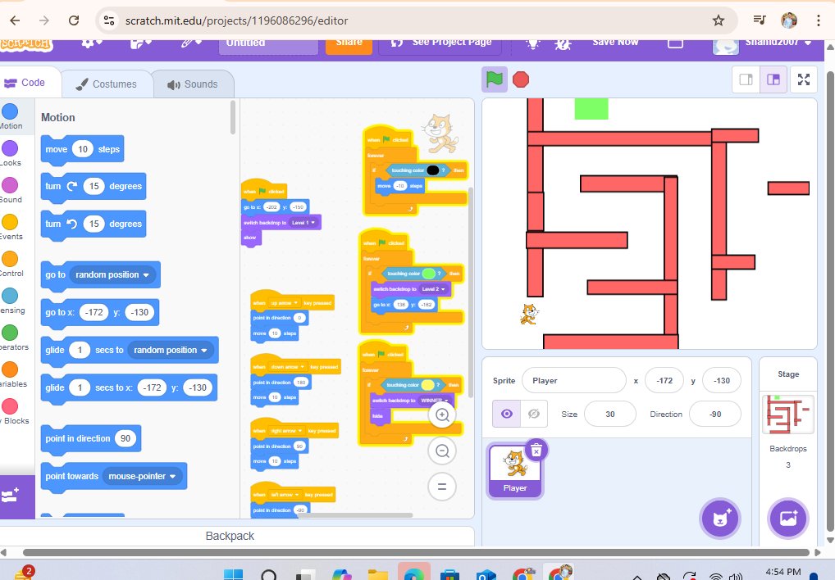The image size is (835, 580).
Task: Click yellow color swatch in touching color block
Action: tap(427, 385)
